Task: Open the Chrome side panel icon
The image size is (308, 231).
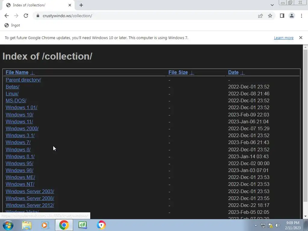Action: click(282, 16)
